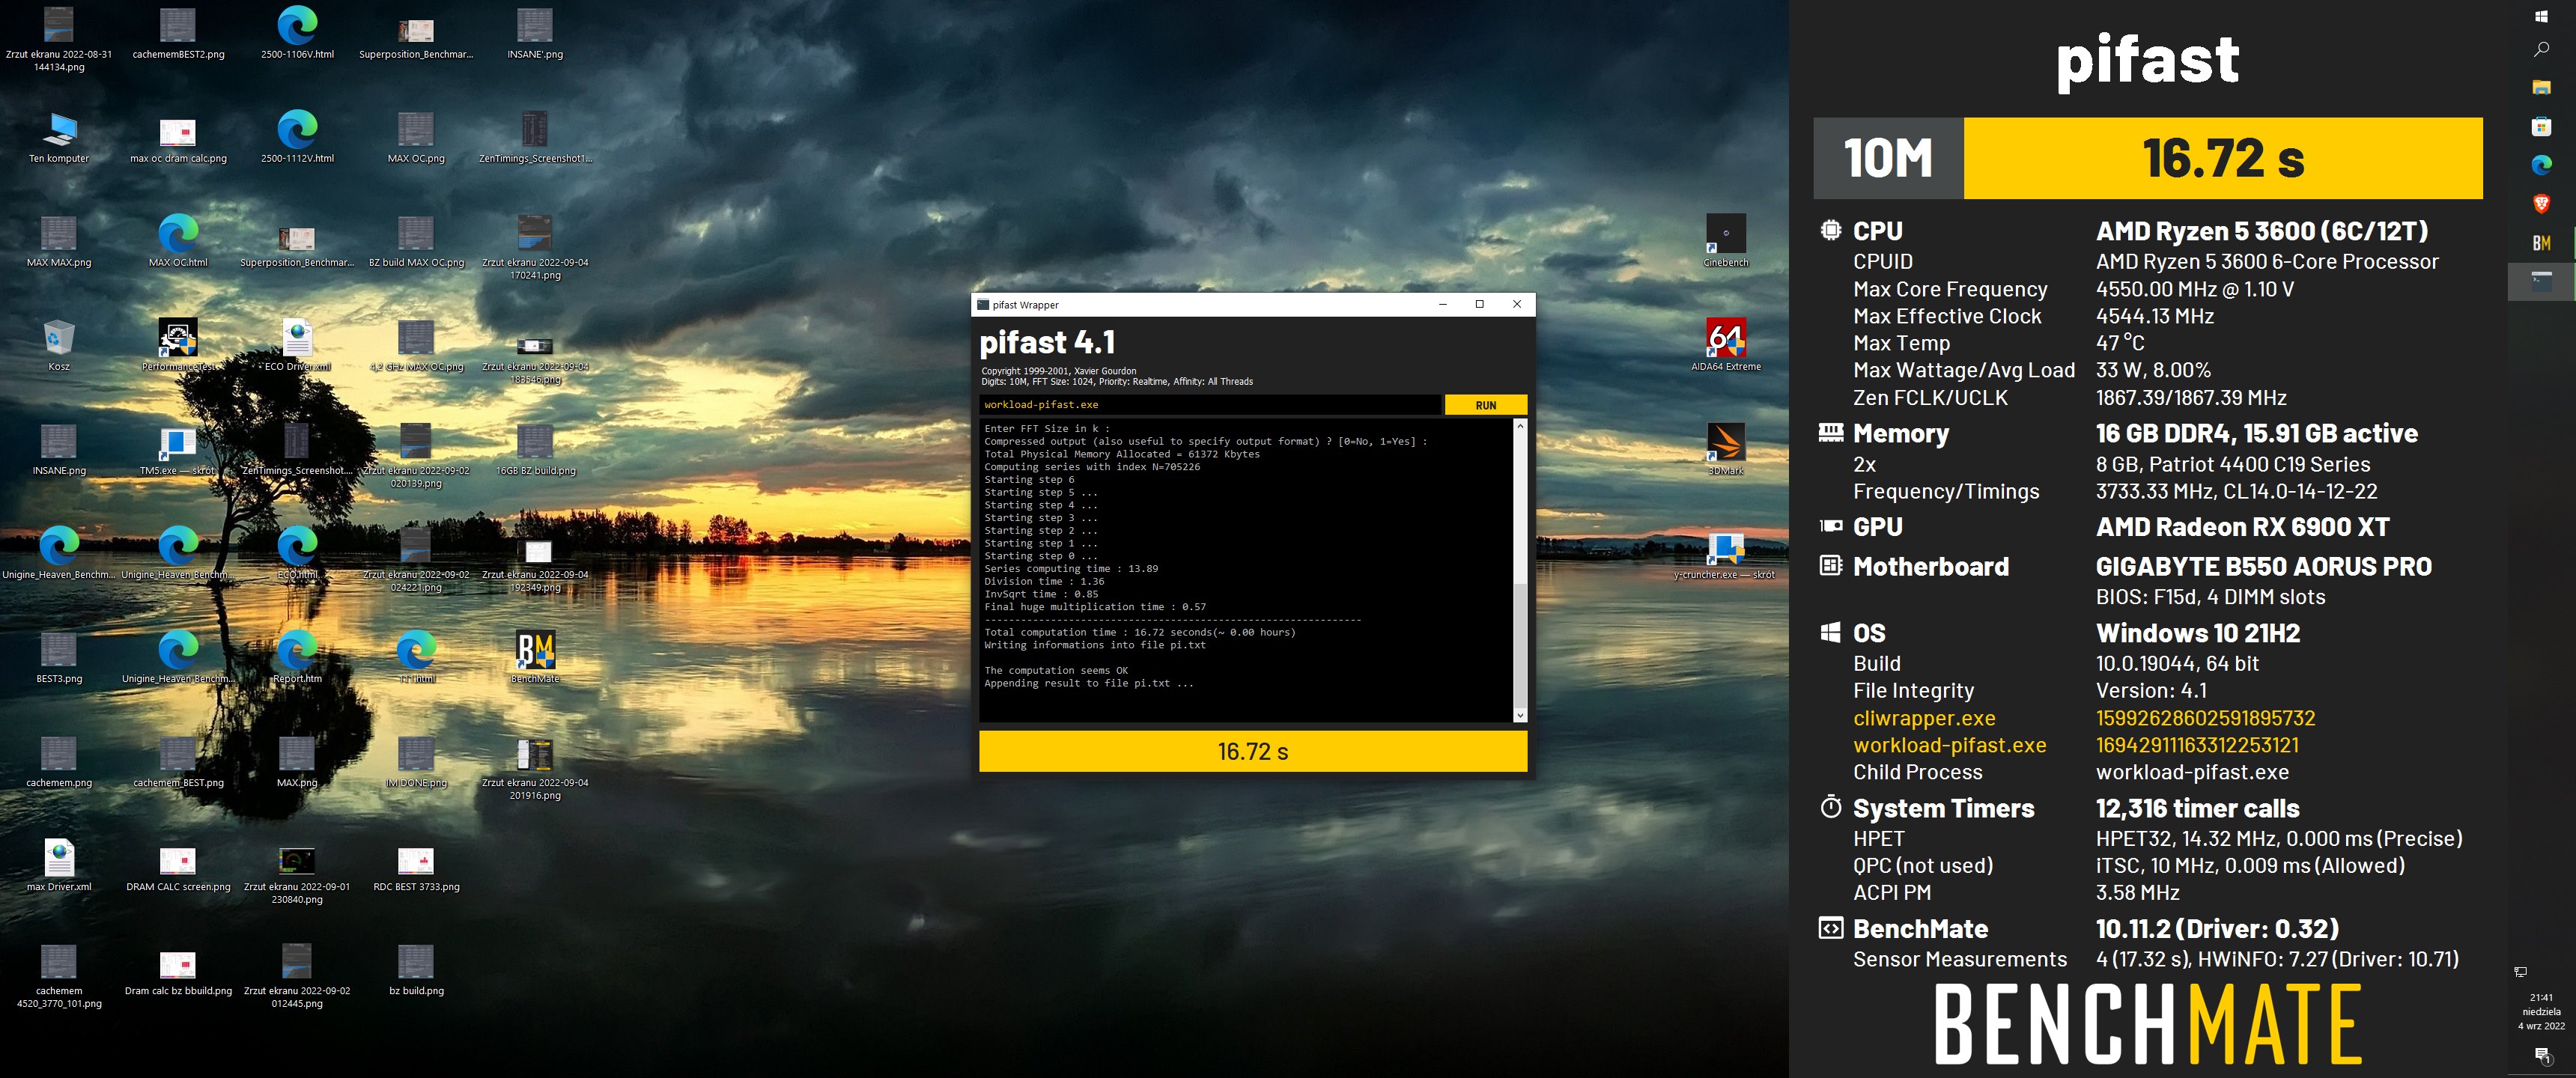Screen dimensions: 2576x1078
Task: Select 16GB BZ build.png file icon
Action: (535, 449)
